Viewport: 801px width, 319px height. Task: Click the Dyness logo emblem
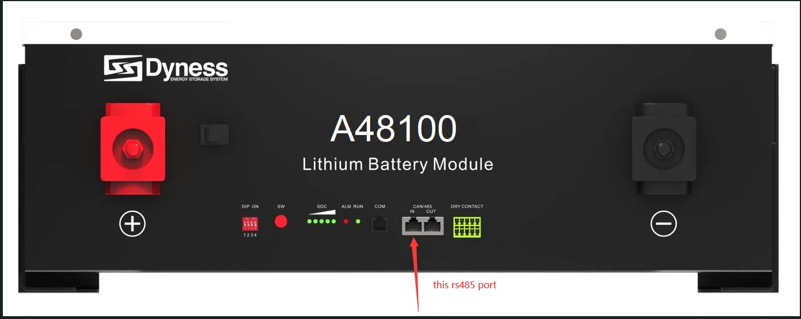(x=123, y=68)
